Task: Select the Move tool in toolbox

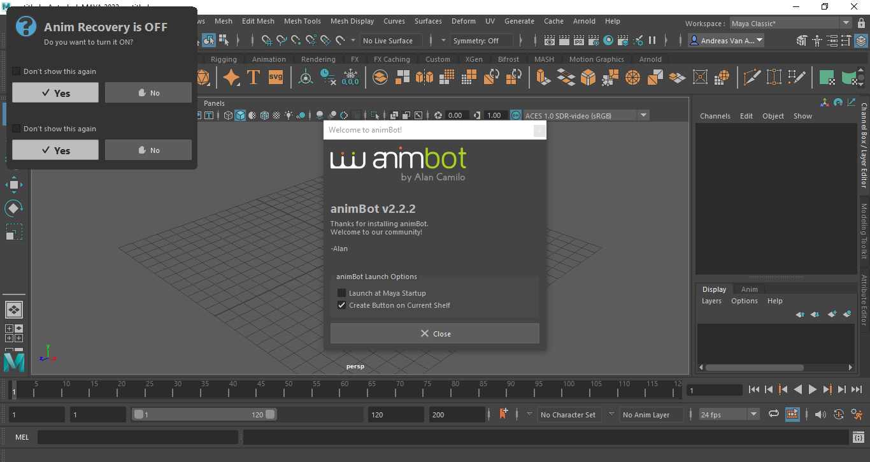Action: 14,185
